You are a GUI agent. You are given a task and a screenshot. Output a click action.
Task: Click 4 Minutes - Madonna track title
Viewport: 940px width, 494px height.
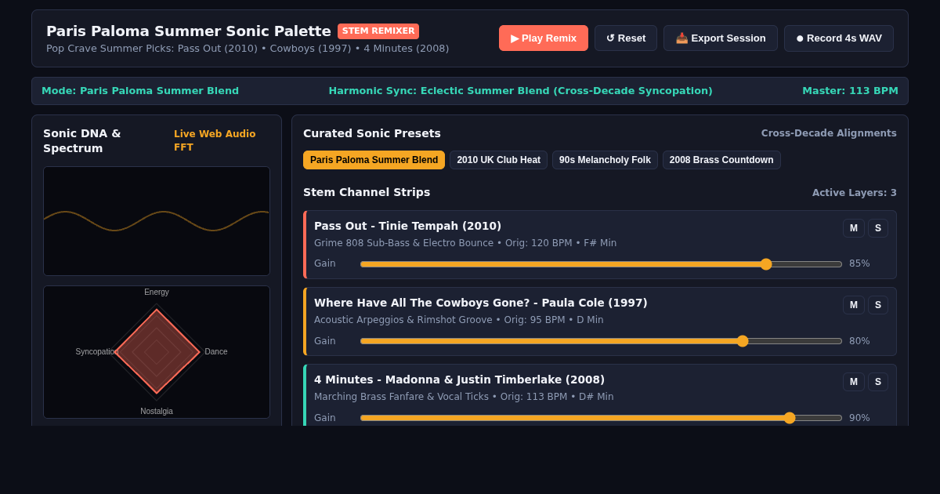[x=459, y=380]
